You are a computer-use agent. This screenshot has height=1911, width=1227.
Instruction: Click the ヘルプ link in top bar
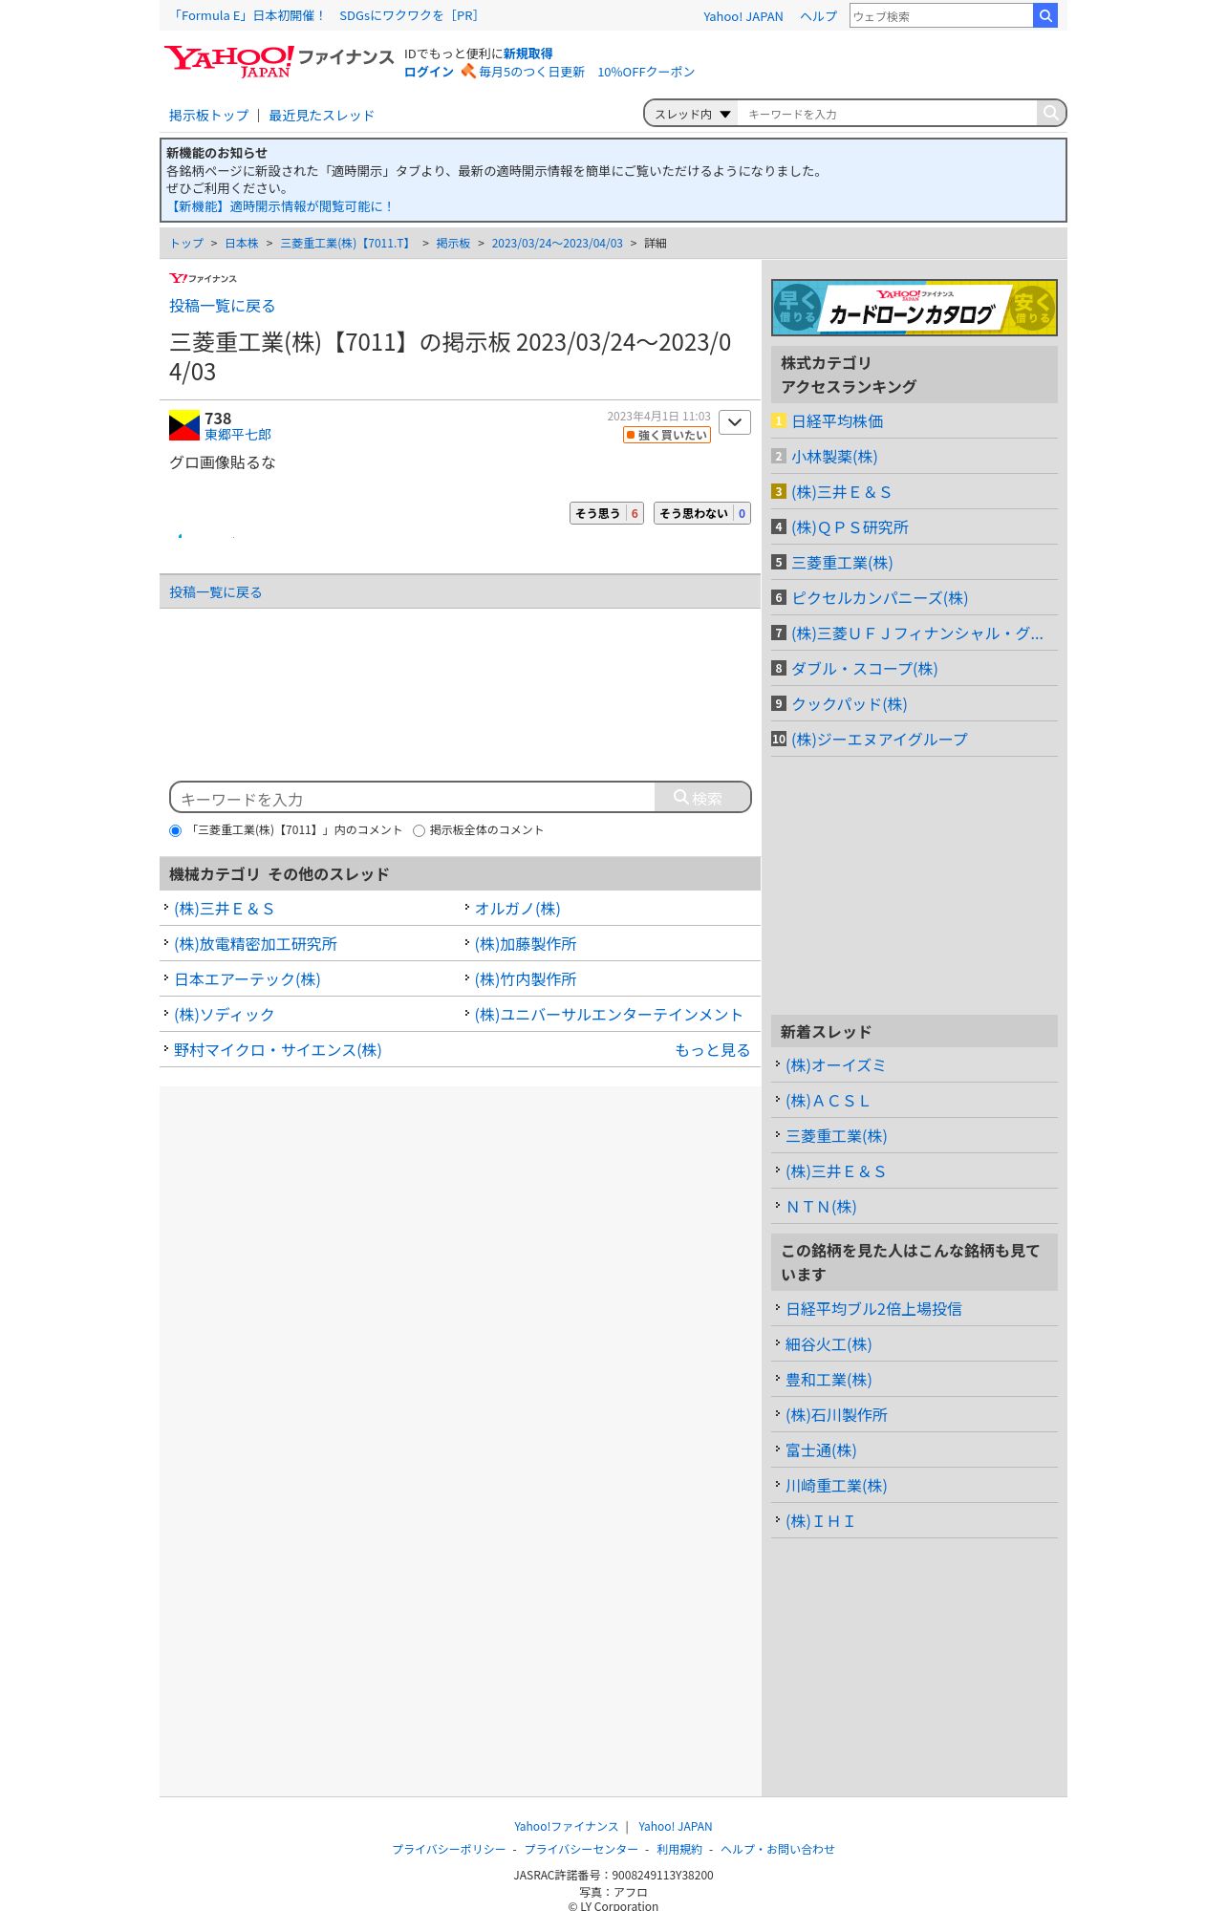pyautogui.click(x=818, y=16)
